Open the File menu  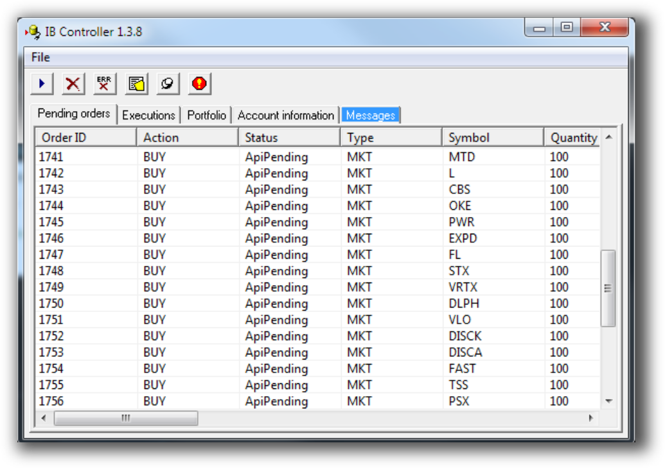point(40,57)
